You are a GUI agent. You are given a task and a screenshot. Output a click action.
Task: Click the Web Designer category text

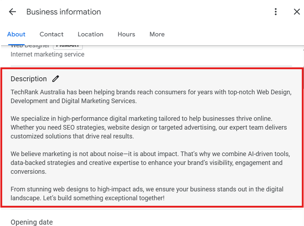click(30, 46)
